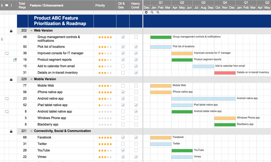Screen dimensions: 271x162
Task: Click the lock icon on Mobile Version row
Action: tap(11, 79)
